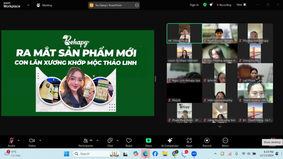Open Zoom Workplace dropdown chevron
Screen dimensions: 283x159
click(x=28, y=5)
